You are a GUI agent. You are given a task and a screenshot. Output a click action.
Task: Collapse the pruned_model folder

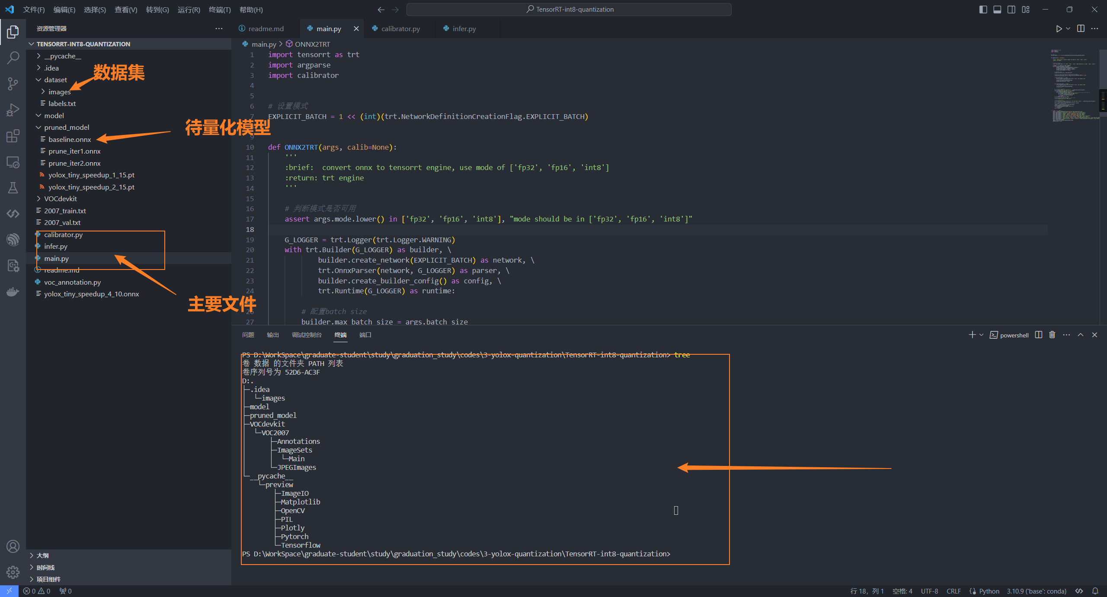point(67,128)
